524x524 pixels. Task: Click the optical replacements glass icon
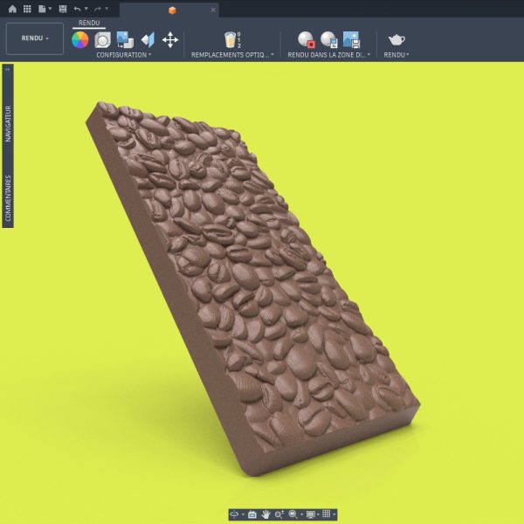point(232,40)
